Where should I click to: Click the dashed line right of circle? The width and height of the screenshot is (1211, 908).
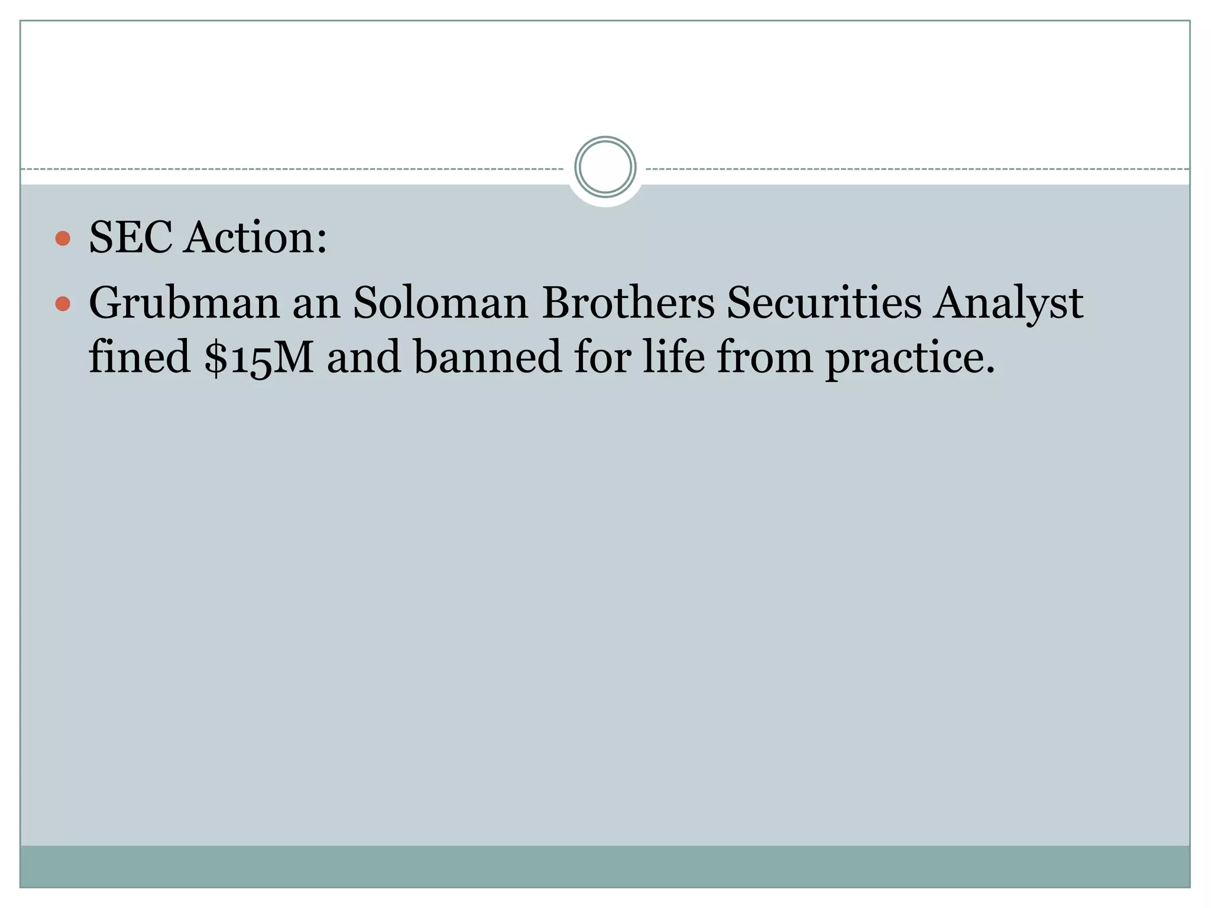click(x=917, y=169)
